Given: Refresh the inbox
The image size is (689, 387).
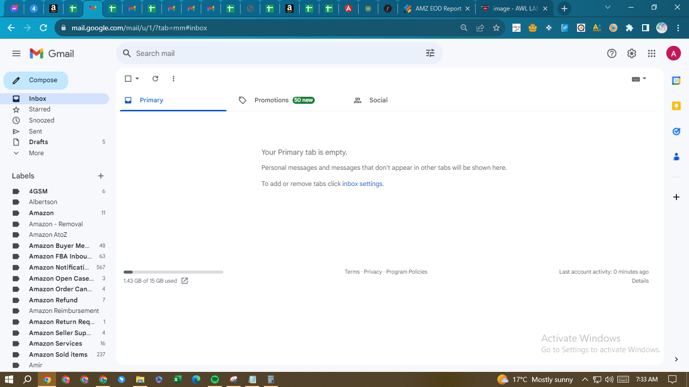Looking at the screenshot, I should (155, 79).
